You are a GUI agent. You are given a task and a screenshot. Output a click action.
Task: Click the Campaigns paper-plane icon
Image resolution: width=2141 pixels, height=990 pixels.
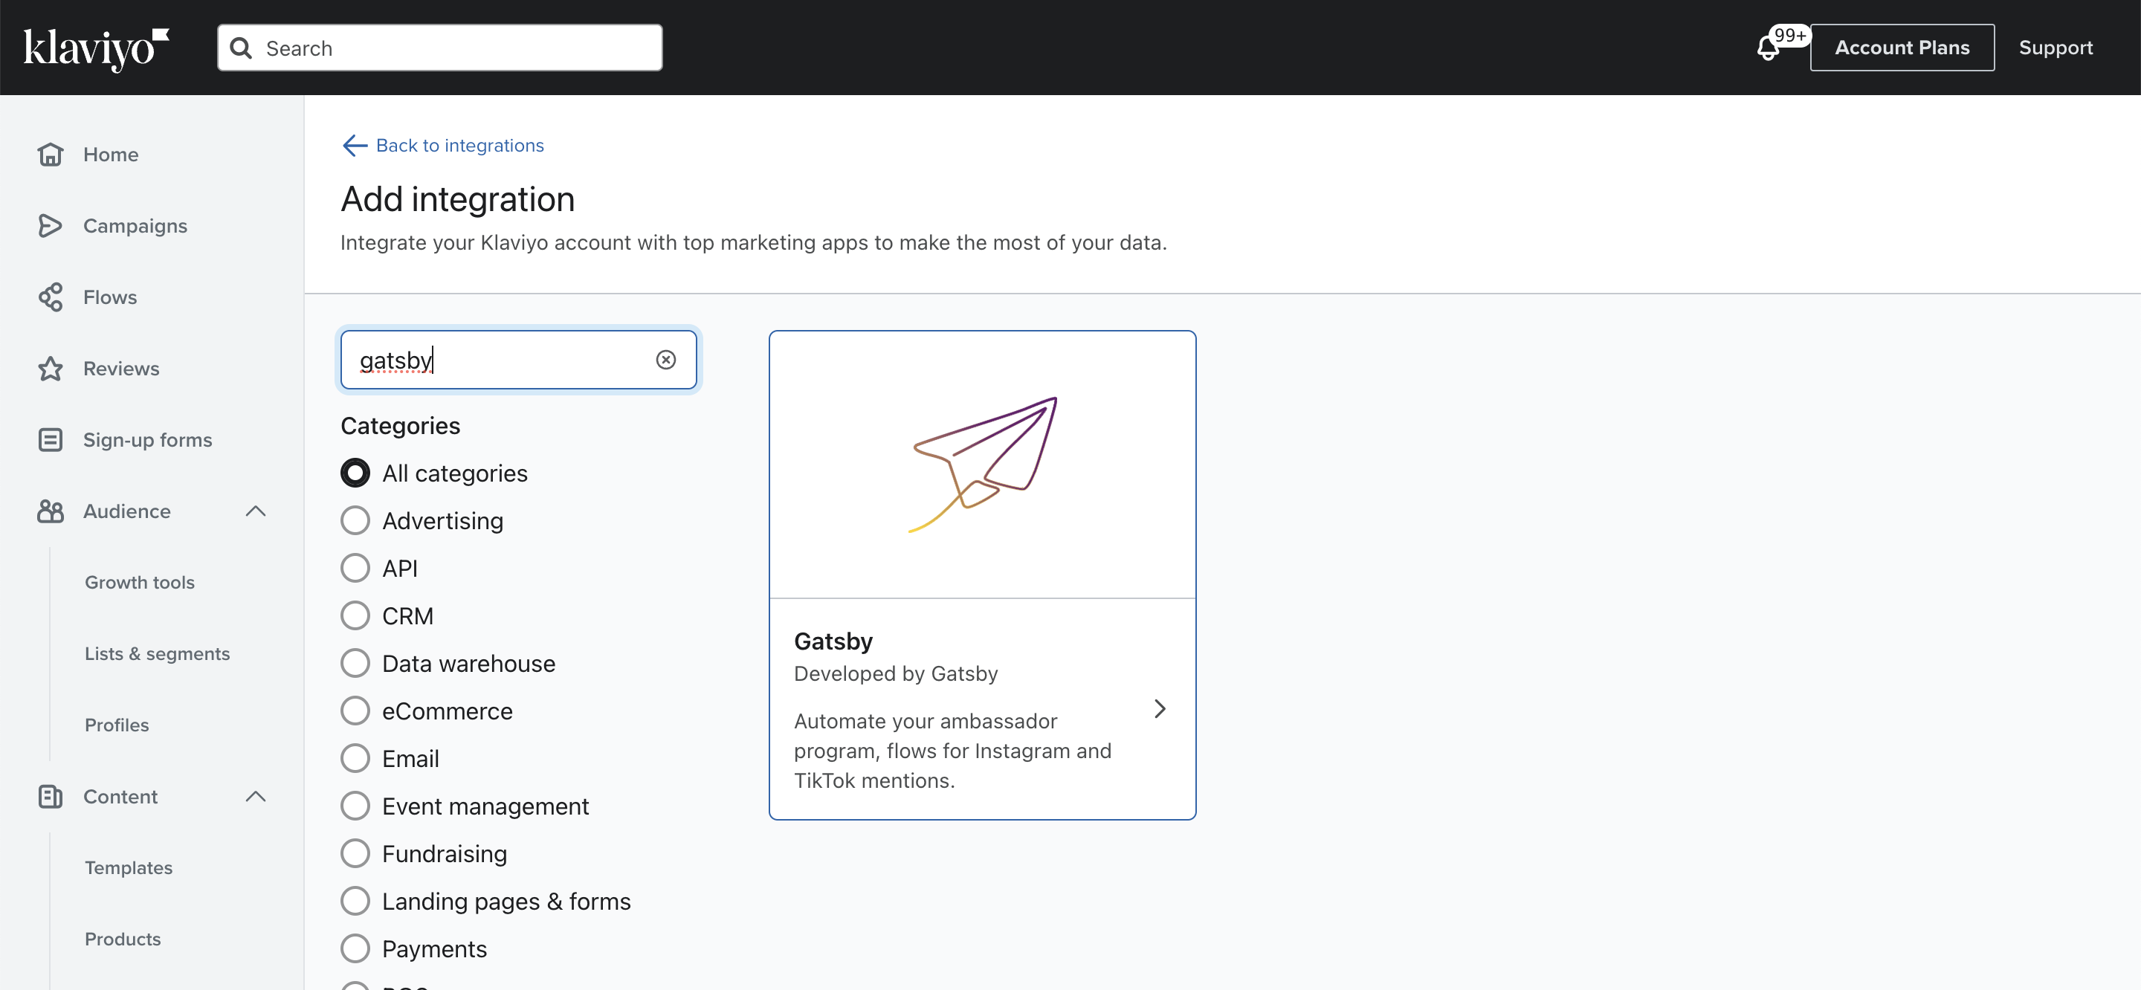[50, 226]
